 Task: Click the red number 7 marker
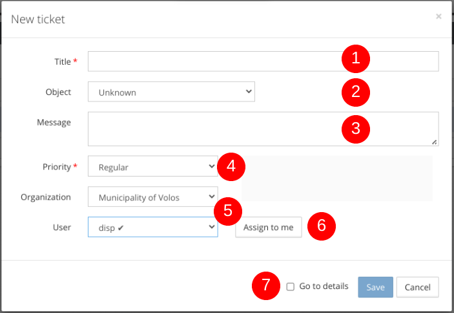coord(265,286)
